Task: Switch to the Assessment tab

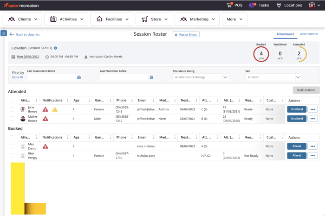Action: [x=309, y=34]
